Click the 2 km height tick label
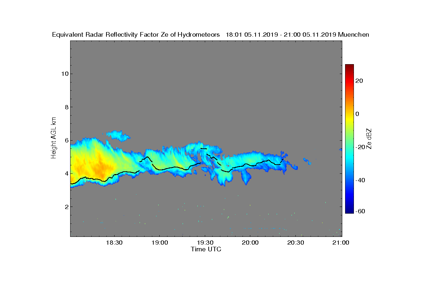The image size is (423, 282). [66, 207]
